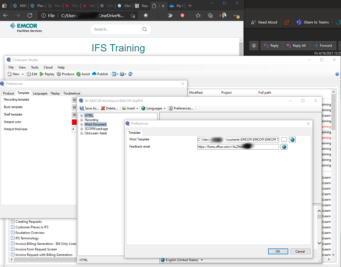Click the Feedback email field
The image size is (341, 267).
pyautogui.click(x=238, y=147)
